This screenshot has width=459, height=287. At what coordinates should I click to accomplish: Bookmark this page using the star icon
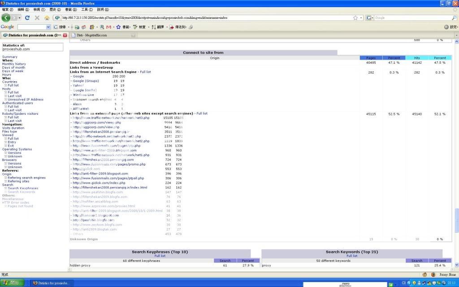point(355,18)
